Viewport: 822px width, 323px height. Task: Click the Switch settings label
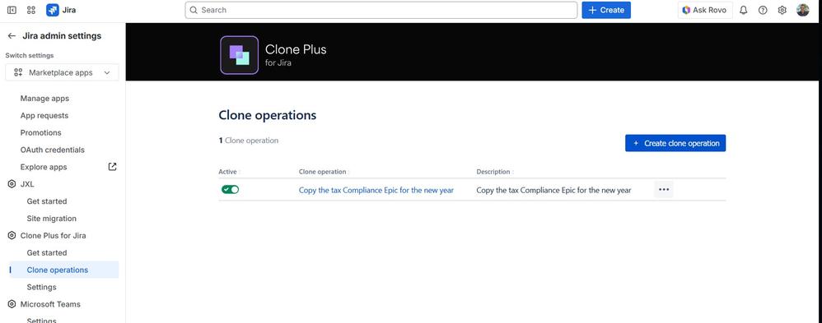point(30,56)
